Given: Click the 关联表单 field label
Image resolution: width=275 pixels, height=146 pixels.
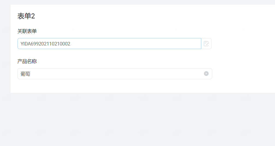Looking at the screenshot, I should 27,31.
